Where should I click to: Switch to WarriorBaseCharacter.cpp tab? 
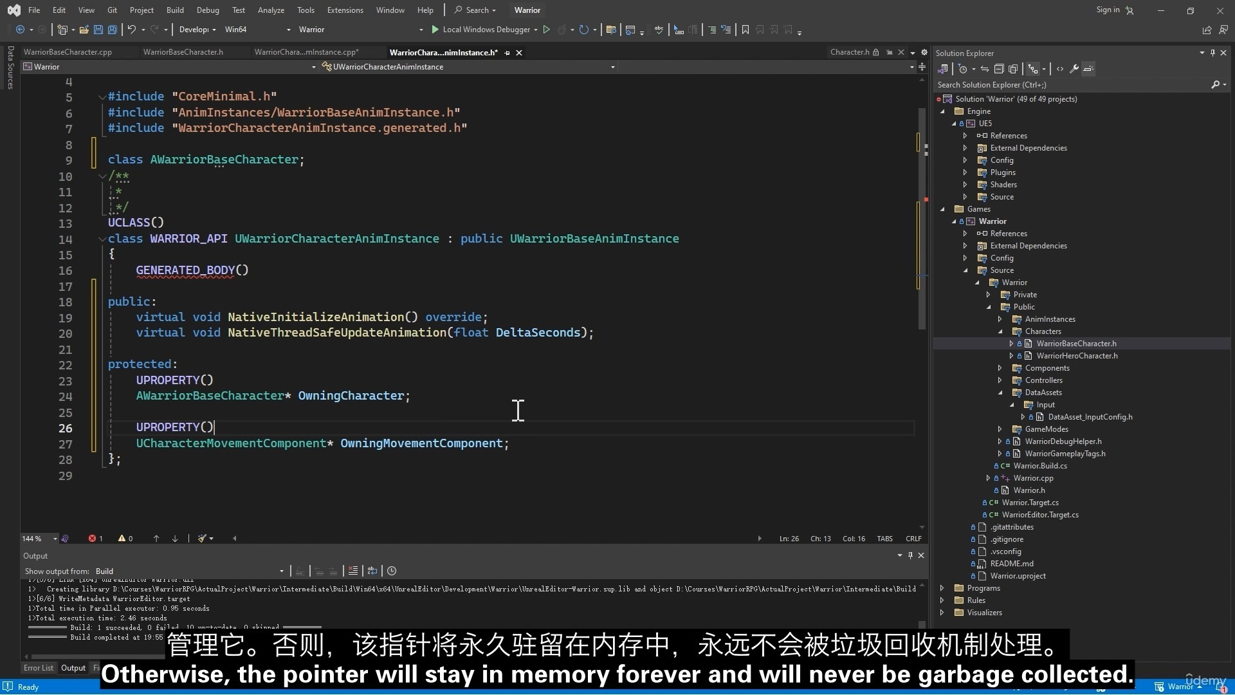68,52
